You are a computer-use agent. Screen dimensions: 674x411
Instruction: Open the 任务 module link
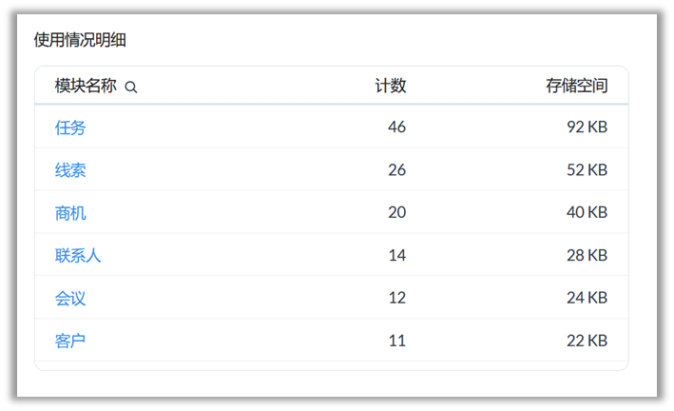[70, 127]
